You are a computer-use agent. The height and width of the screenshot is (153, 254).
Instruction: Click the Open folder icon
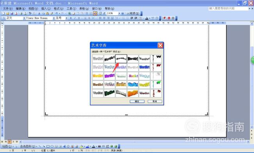tap(7, 13)
